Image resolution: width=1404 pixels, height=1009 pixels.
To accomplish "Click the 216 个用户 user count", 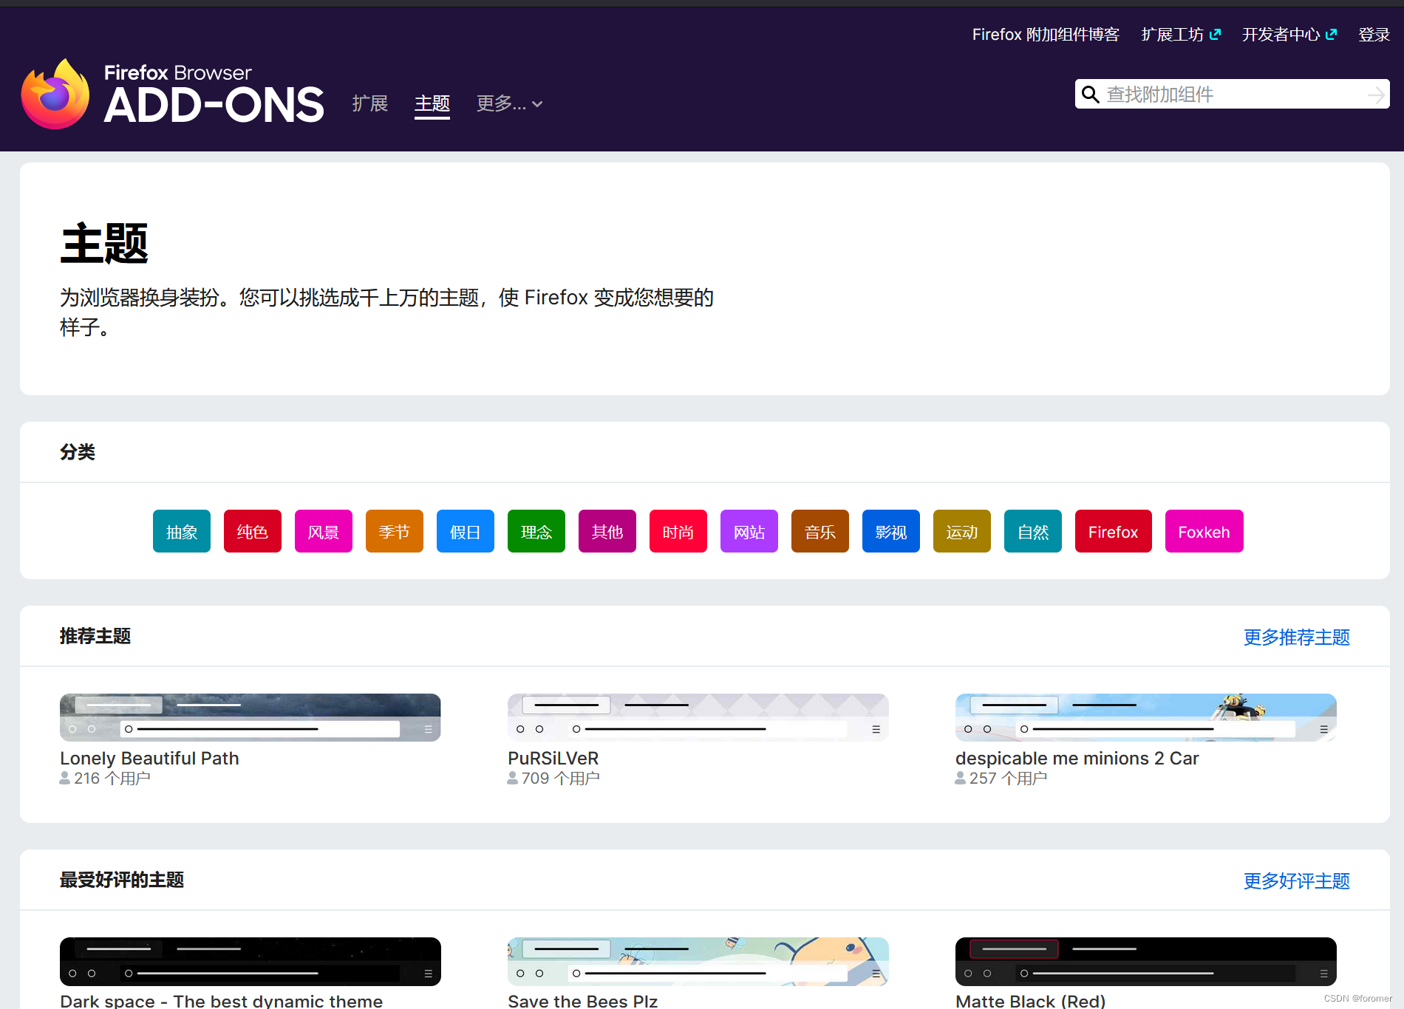I will pyautogui.click(x=105, y=779).
